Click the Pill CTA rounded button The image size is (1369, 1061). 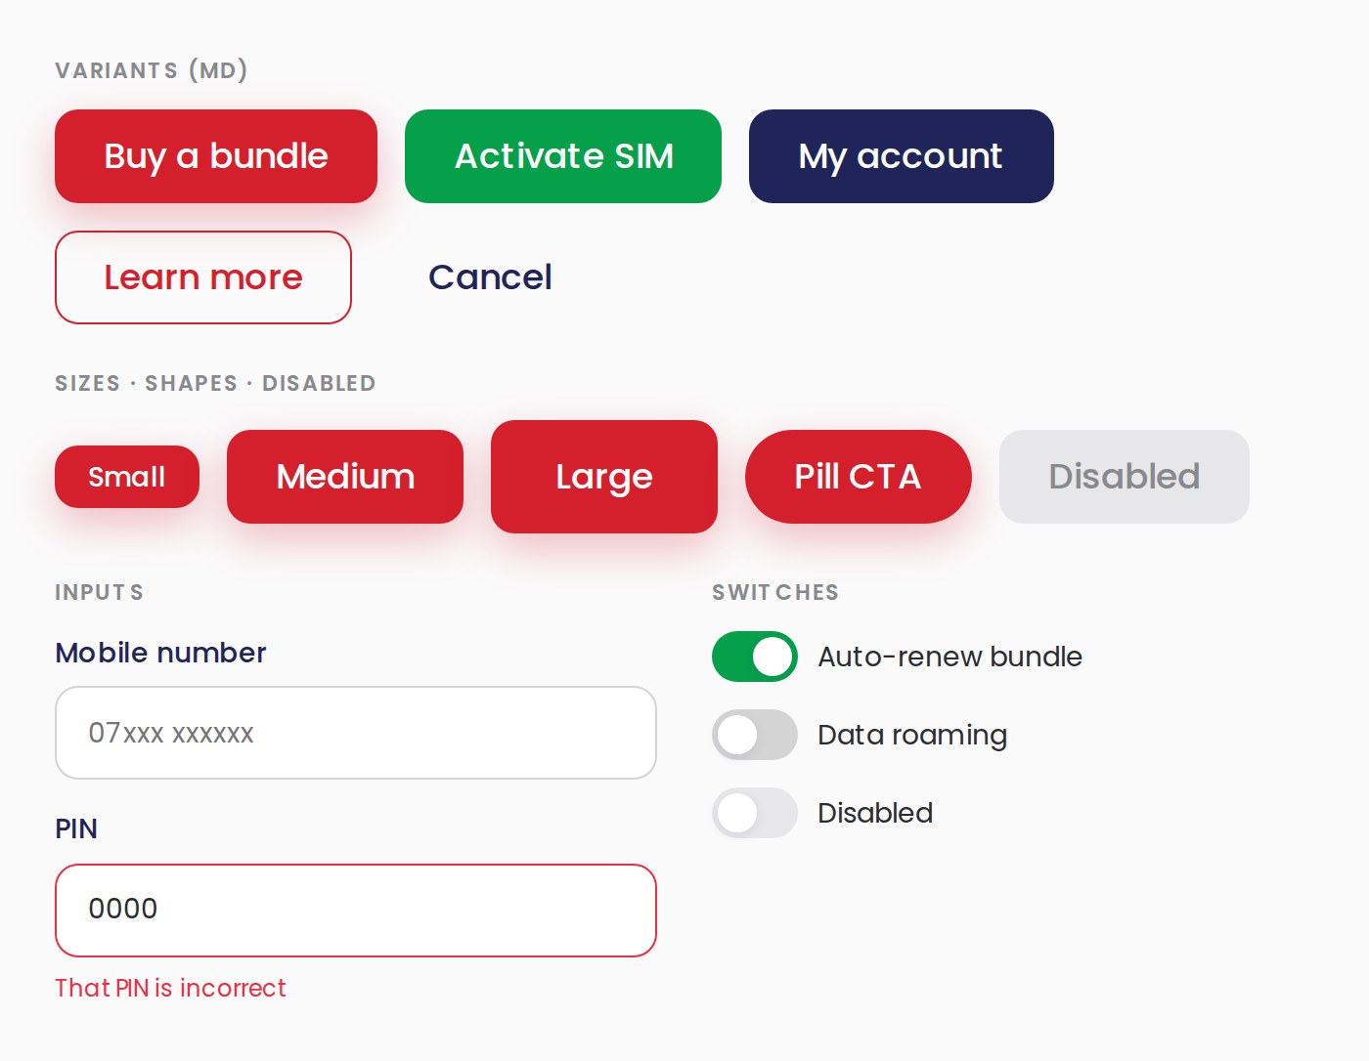[859, 477]
